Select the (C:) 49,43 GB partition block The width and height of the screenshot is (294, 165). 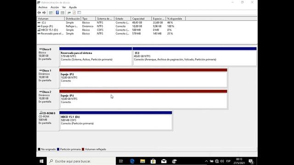[194, 56]
